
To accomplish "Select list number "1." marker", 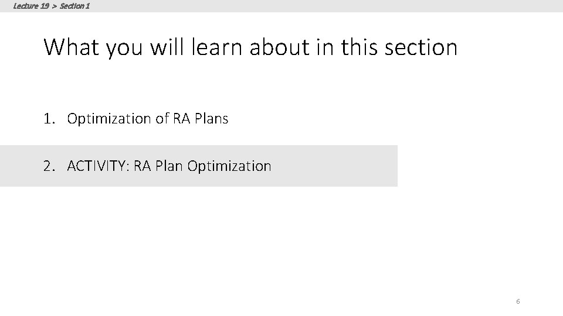I will tap(49, 119).
